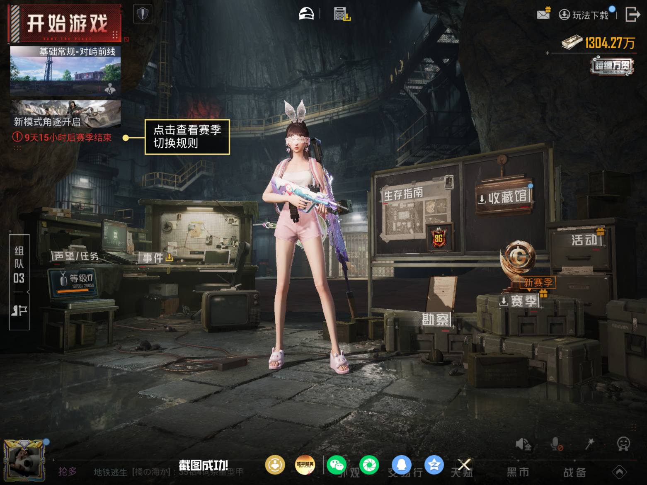Click the 点击查看赛季切换规则 tooltip
The height and width of the screenshot is (485, 647).
187,137
